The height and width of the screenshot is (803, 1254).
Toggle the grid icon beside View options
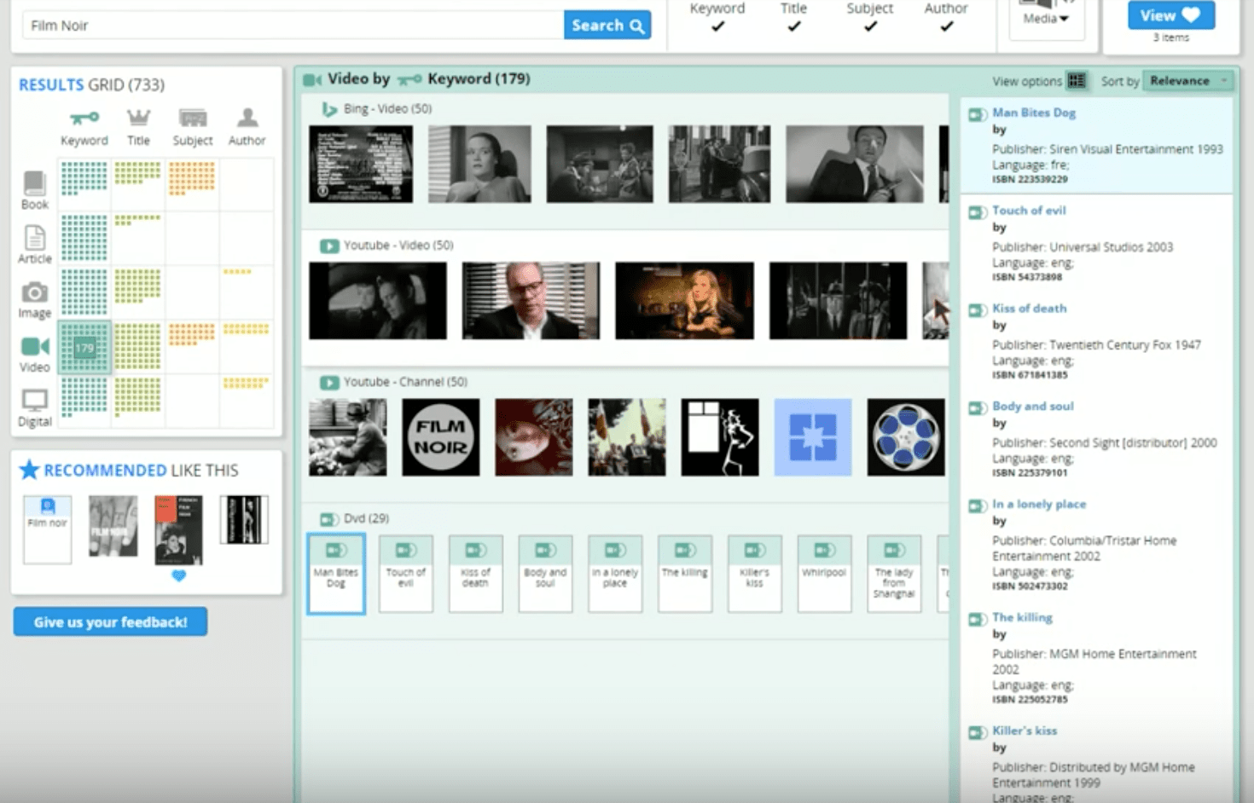(1077, 81)
